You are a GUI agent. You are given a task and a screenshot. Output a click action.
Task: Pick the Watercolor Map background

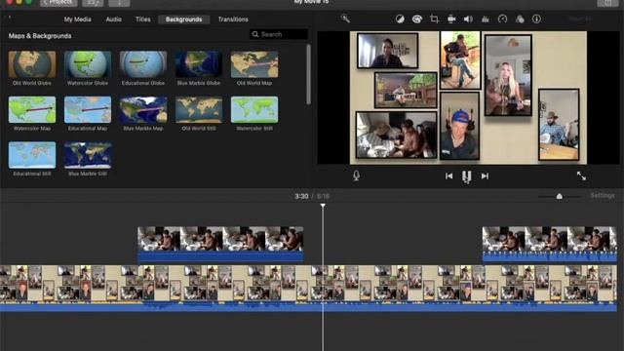click(32, 109)
